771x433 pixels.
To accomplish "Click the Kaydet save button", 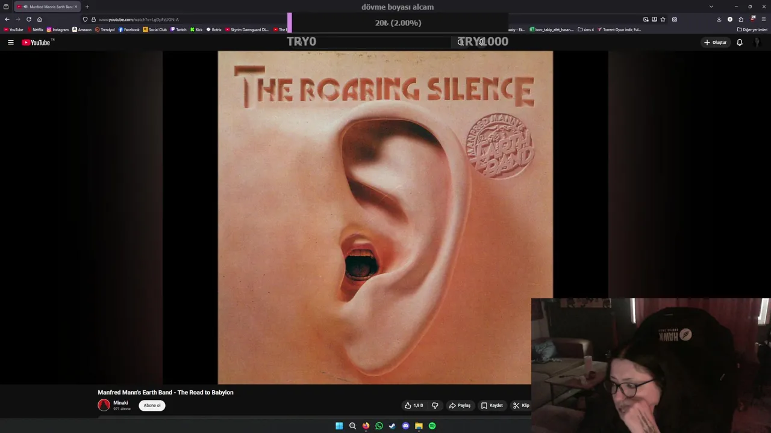I will [492, 405].
